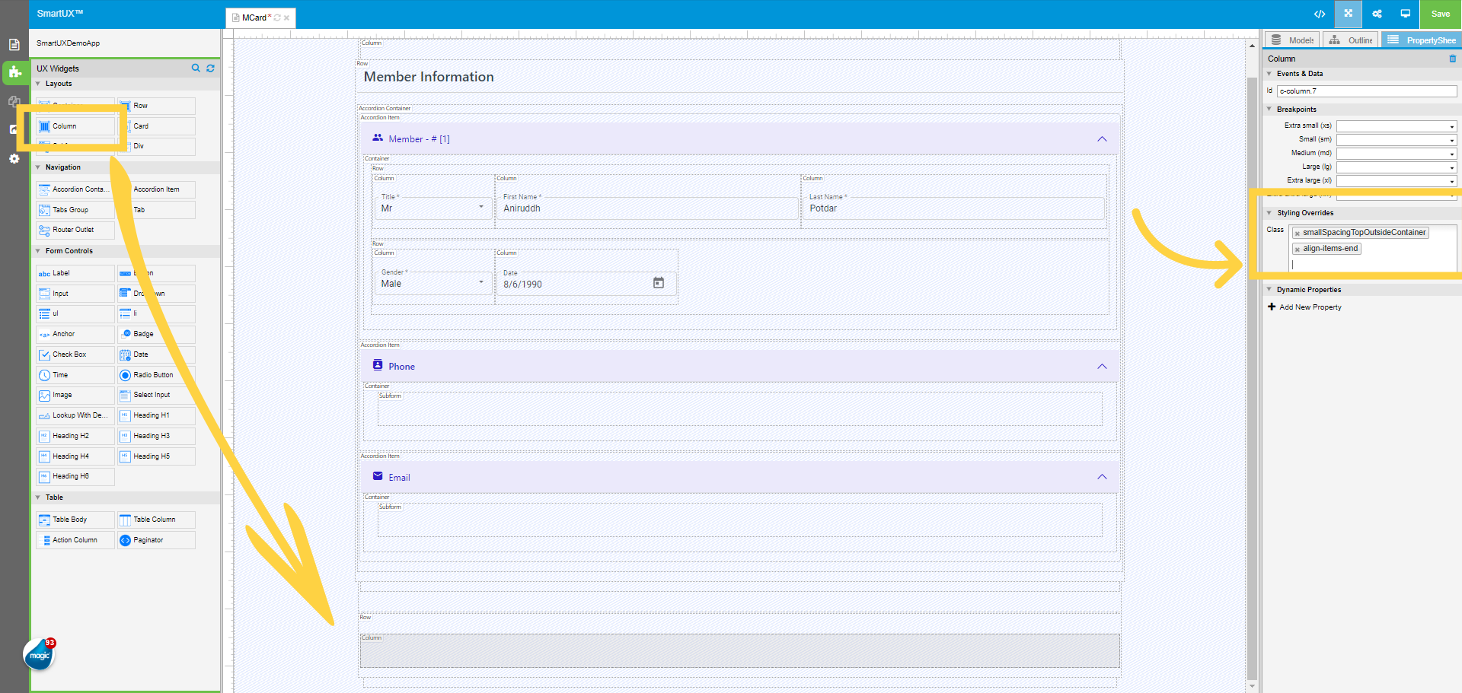The image size is (1462, 693).
Task: Click the code view icon in top toolbar
Action: point(1320,14)
